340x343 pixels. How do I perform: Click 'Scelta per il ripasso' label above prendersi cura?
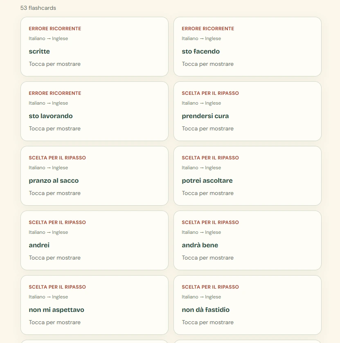pos(210,93)
